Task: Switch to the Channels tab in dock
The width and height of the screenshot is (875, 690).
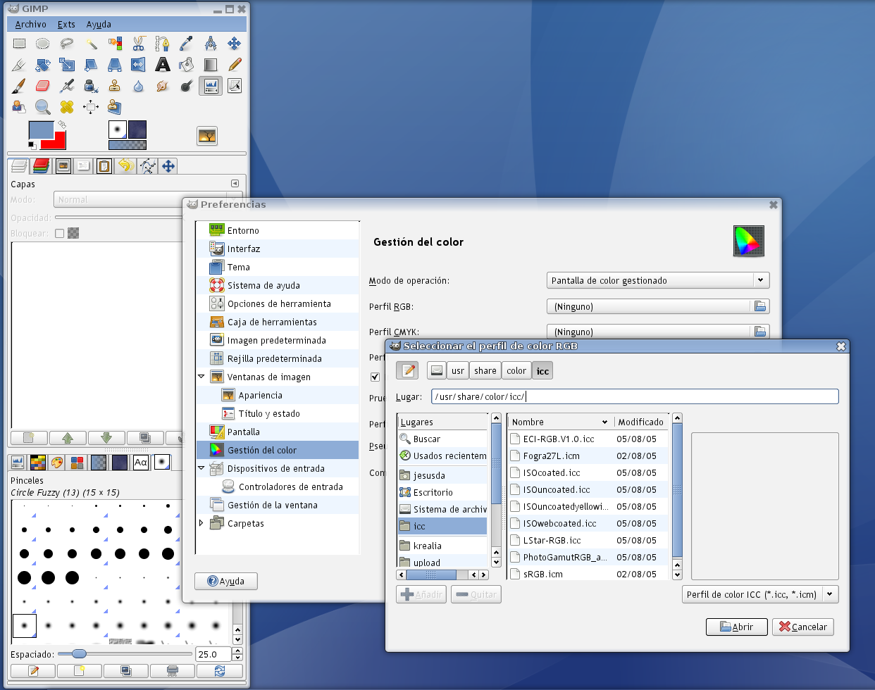Action: pyautogui.click(x=42, y=166)
